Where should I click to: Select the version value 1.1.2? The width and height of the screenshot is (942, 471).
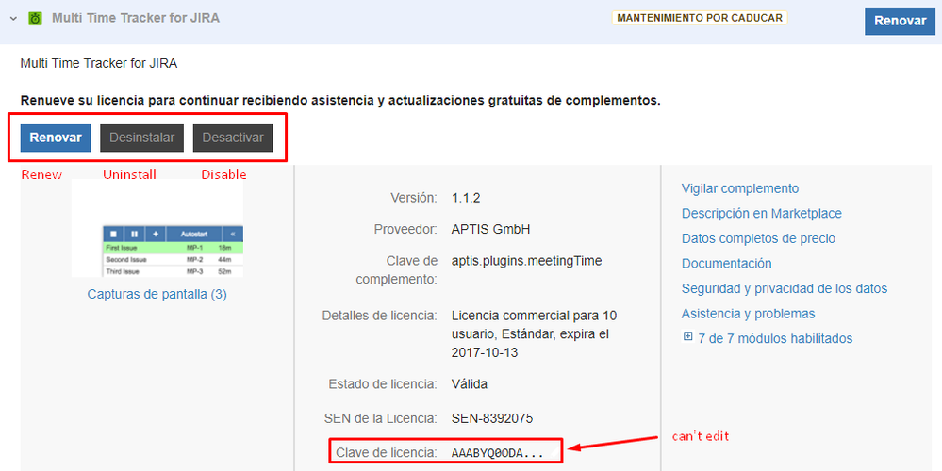(466, 198)
